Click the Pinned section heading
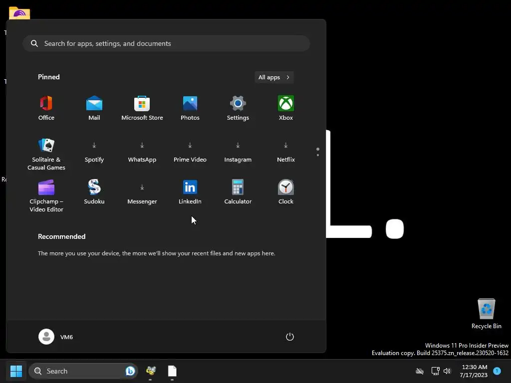511x383 pixels. pyautogui.click(x=49, y=77)
